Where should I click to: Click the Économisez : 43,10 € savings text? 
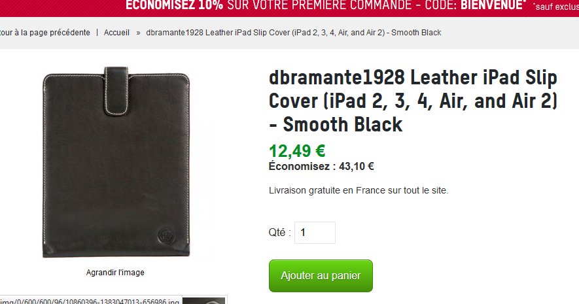[x=321, y=167]
